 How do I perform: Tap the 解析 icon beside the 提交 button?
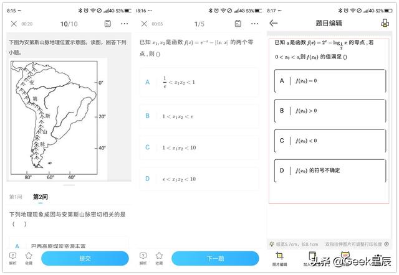point(12,258)
